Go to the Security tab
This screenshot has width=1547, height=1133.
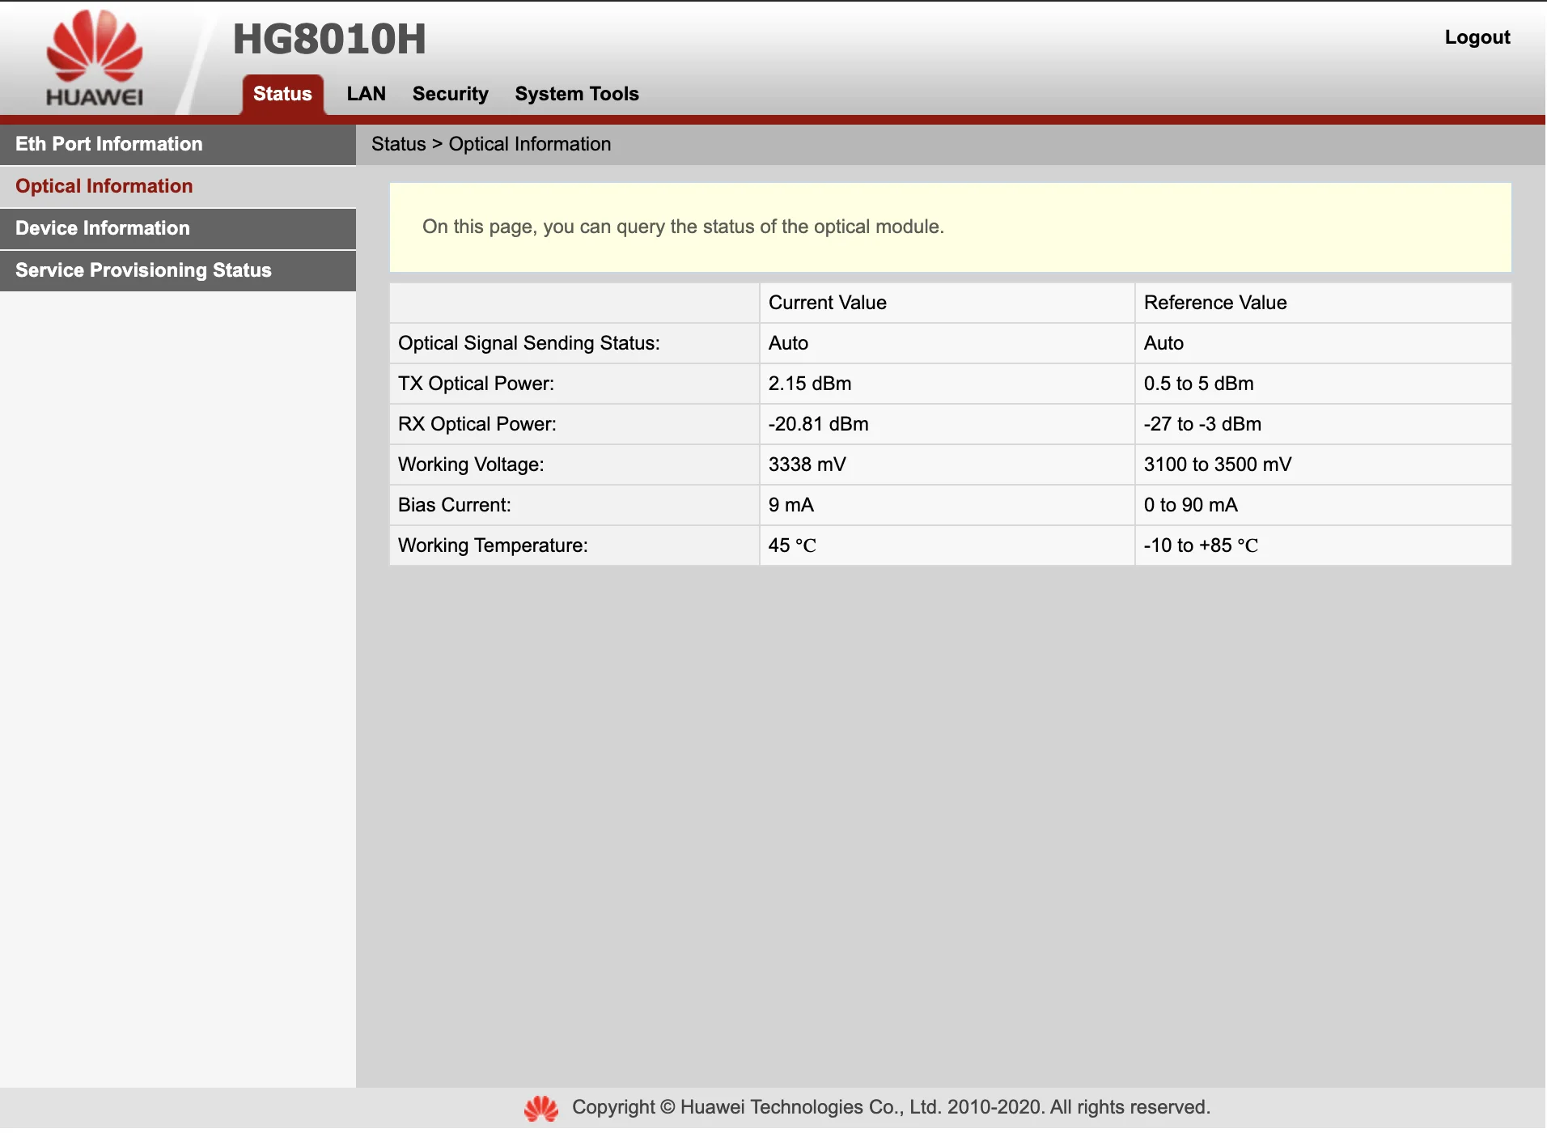450,94
